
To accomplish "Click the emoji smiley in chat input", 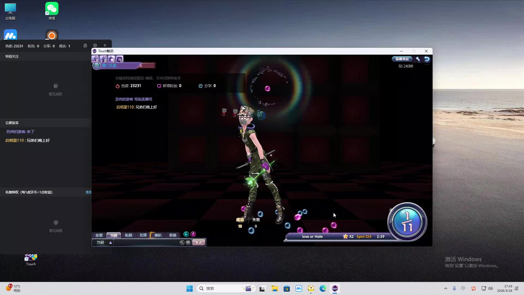I will click(188, 243).
